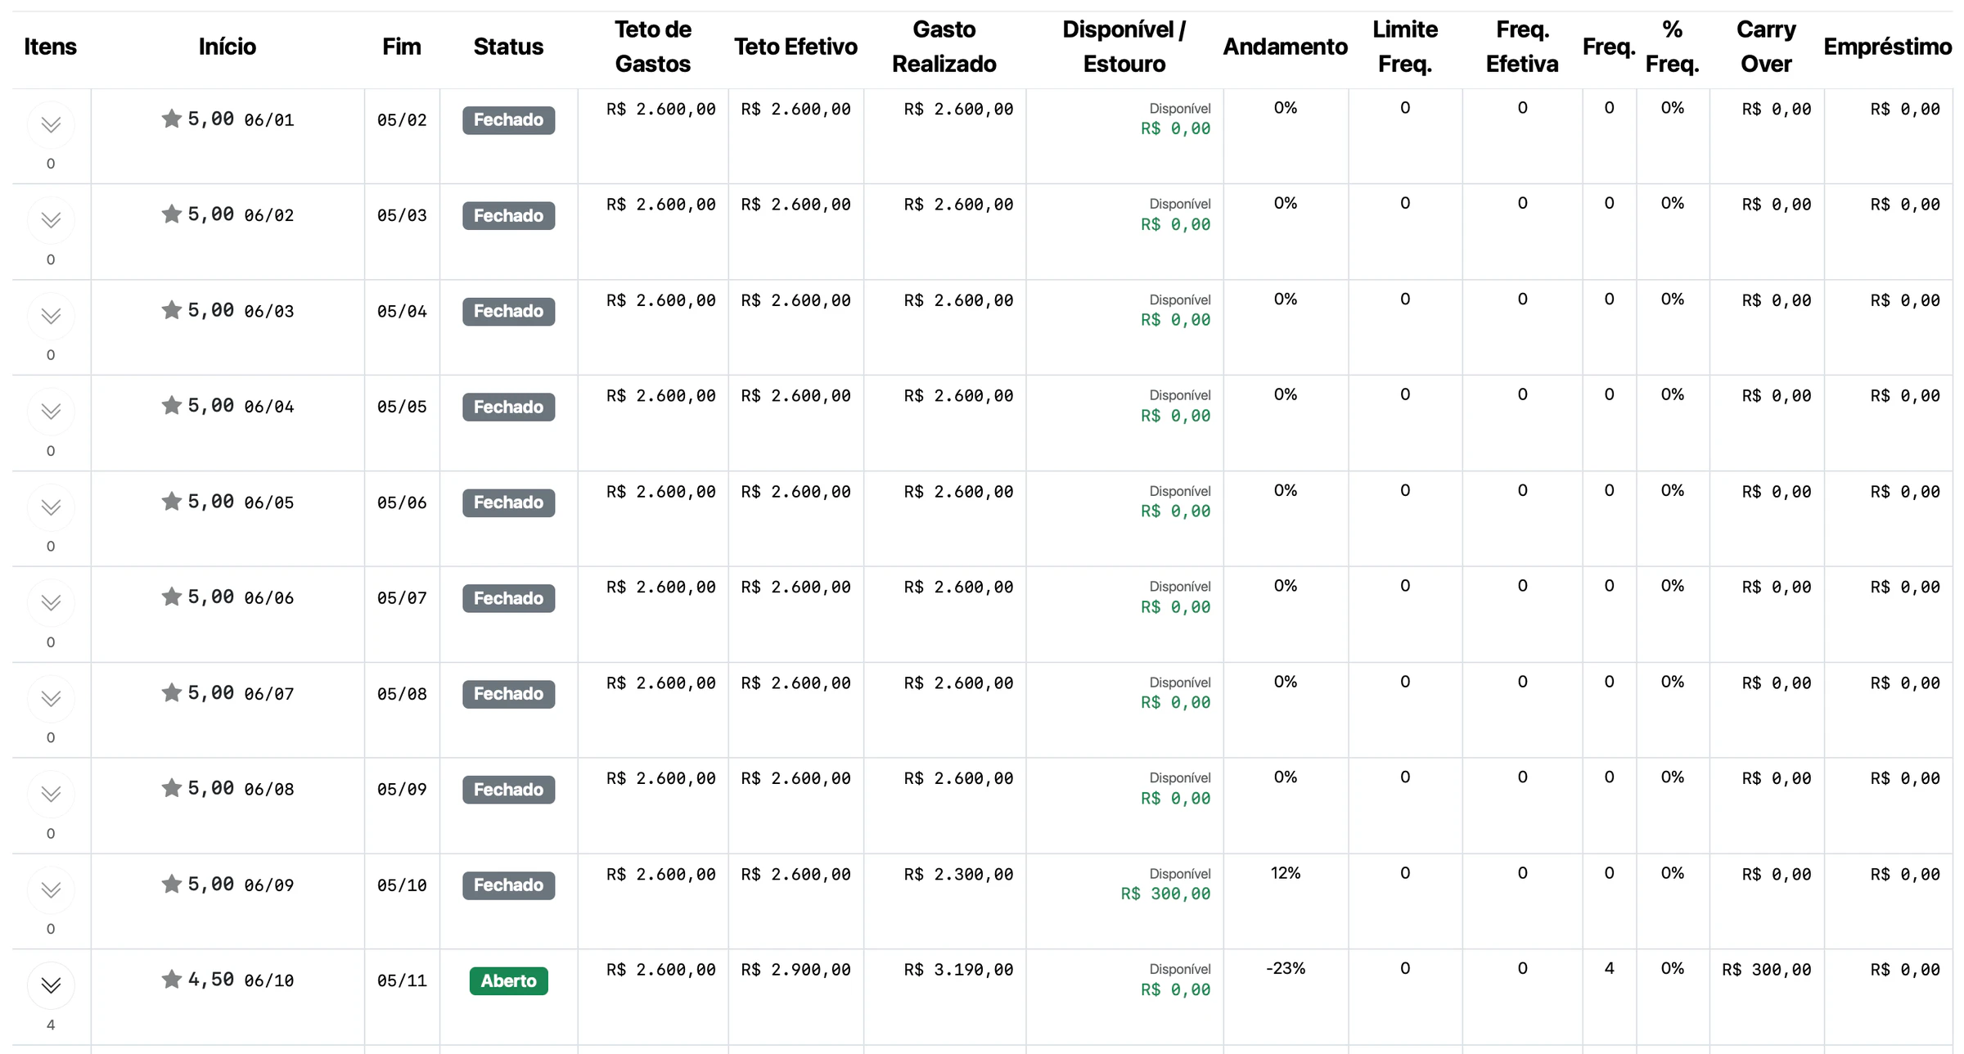The image size is (1964, 1054).
Task: Expand the 4 items of the 06/10 row
Action: click(x=51, y=985)
